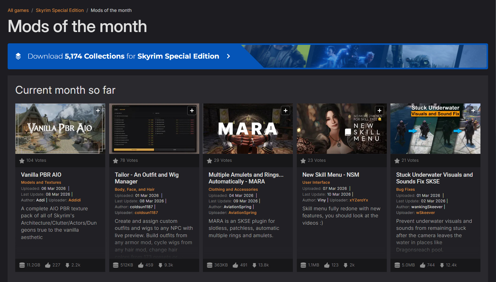Click thumbs-up endorsement icon showing 491
This screenshot has width=496, height=282.
(235, 265)
